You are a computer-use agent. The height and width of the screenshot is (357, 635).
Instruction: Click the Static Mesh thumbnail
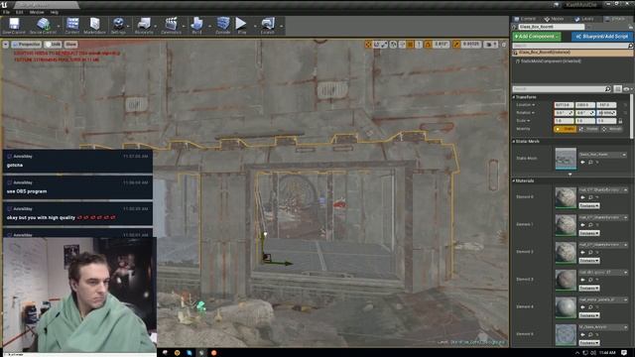[566, 159]
